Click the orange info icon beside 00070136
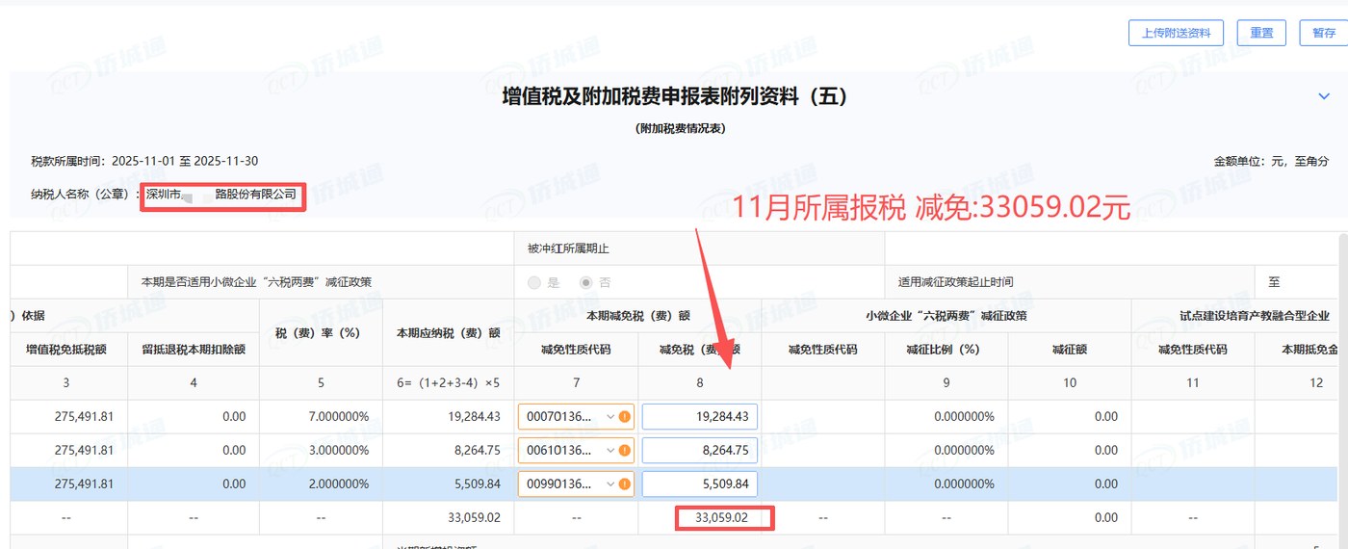The width and height of the screenshot is (1348, 549). tap(625, 417)
